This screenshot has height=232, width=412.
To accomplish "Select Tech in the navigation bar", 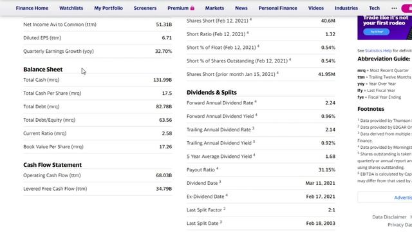I will (374, 8).
